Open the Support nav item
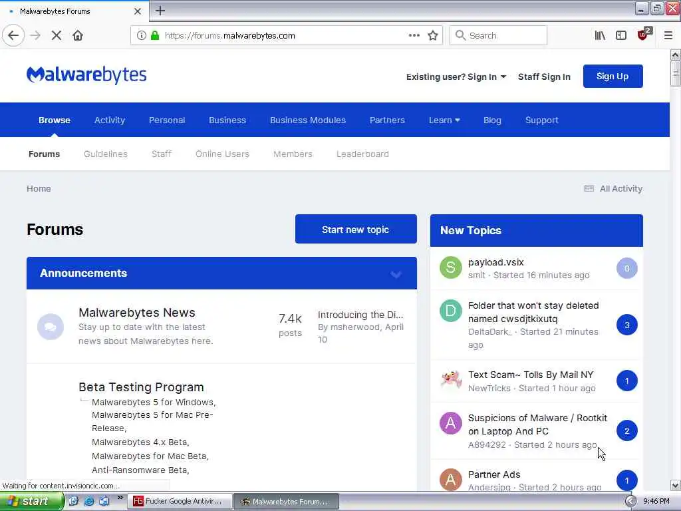The image size is (681, 511). (541, 120)
